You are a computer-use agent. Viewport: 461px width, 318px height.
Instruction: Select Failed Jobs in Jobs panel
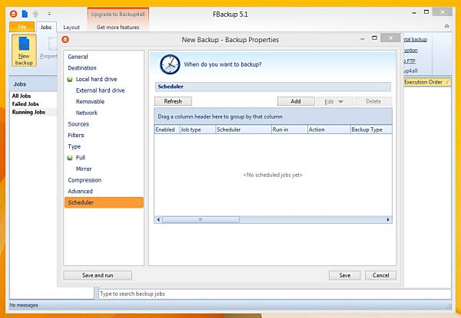[25, 103]
